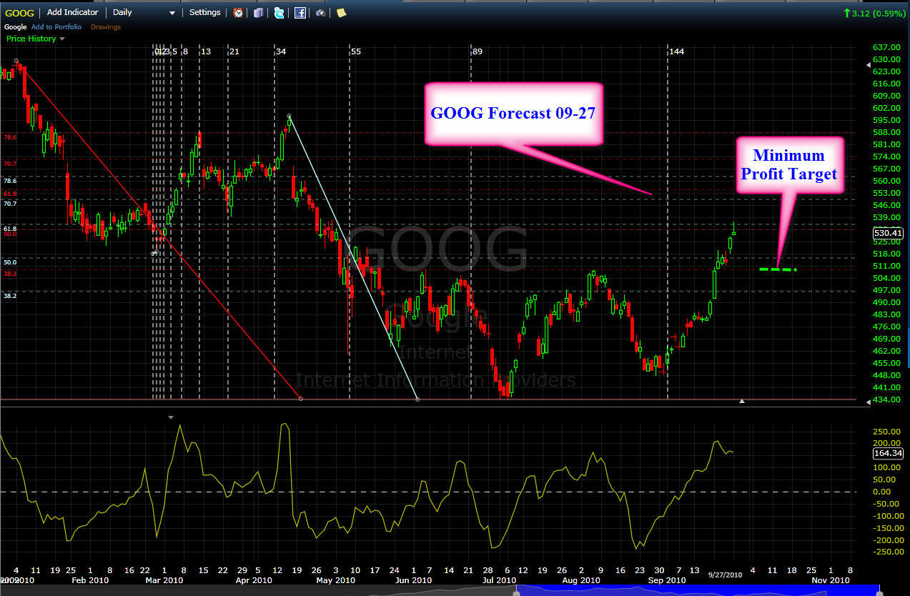The width and height of the screenshot is (910, 596).
Task: Click the blue date range selector bar
Action: pos(697,590)
